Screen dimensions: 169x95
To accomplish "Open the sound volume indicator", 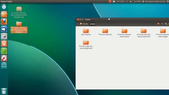I will point(131,2).
